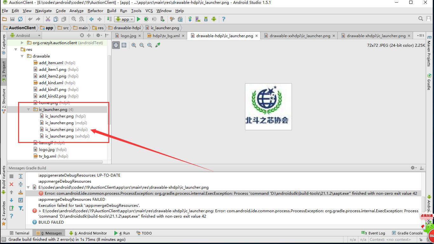Collapse the ic_launcher.png (4) group
The image size is (434, 244).
tap(29, 110)
